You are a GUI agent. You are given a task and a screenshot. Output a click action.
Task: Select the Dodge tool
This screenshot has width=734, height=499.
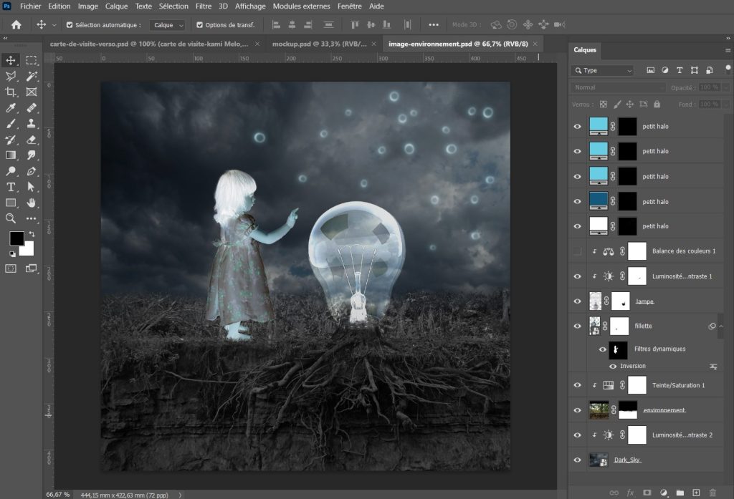[x=11, y=170]
